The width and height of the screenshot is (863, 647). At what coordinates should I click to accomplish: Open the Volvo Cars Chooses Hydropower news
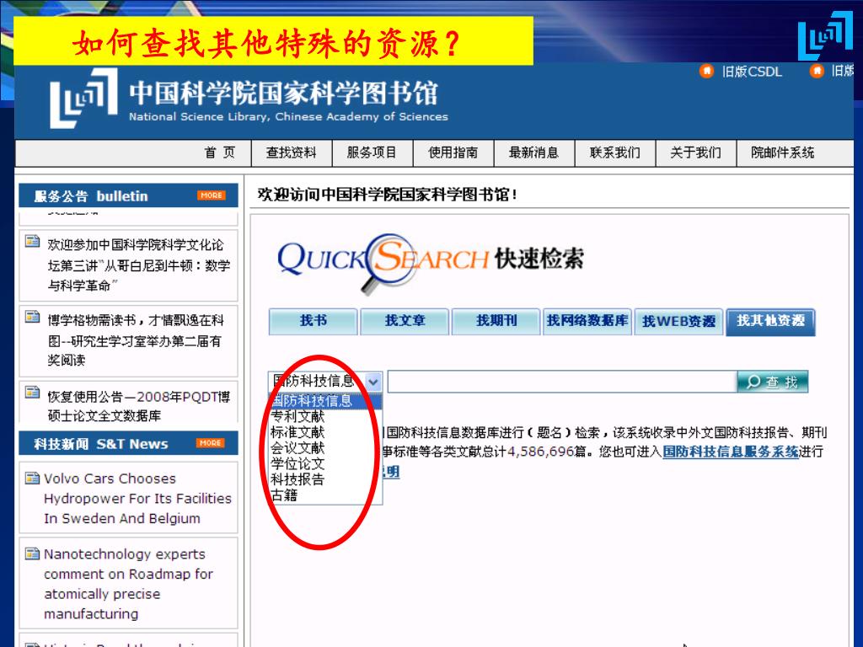coord(137,499)
